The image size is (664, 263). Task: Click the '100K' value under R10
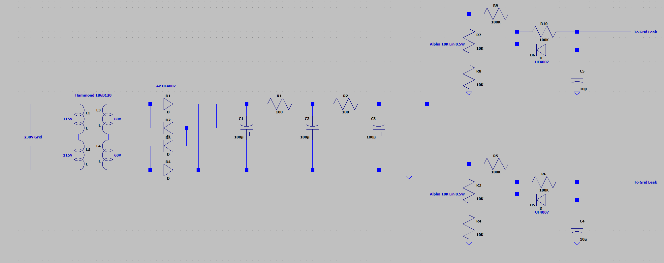pos(544,40)
